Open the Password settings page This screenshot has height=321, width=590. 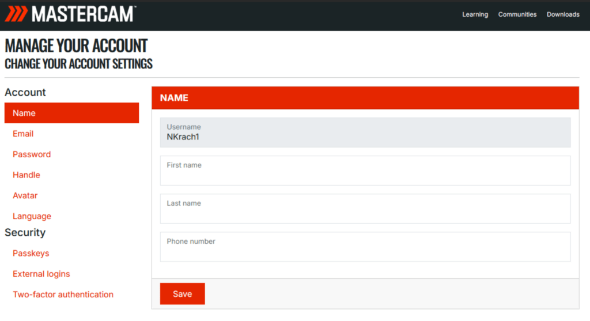[32, 154]
